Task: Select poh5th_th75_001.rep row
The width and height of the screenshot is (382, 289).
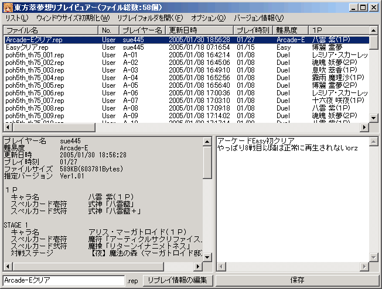Action: click(x=187, y=55)
